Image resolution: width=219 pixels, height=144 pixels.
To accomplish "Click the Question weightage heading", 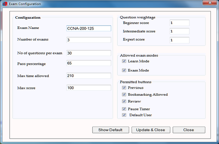I will (x=138, y=17).
